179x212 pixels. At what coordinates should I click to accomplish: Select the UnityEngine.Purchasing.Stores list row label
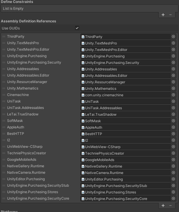[x=32, y=192]
